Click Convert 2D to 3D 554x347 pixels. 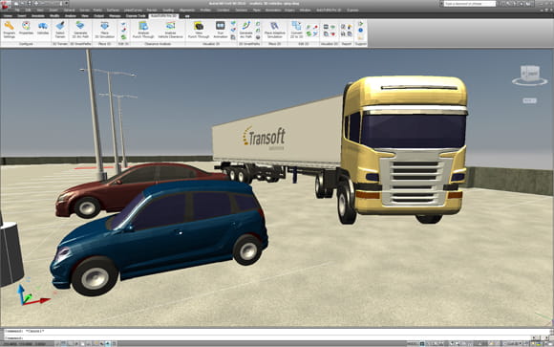point(296,30)
